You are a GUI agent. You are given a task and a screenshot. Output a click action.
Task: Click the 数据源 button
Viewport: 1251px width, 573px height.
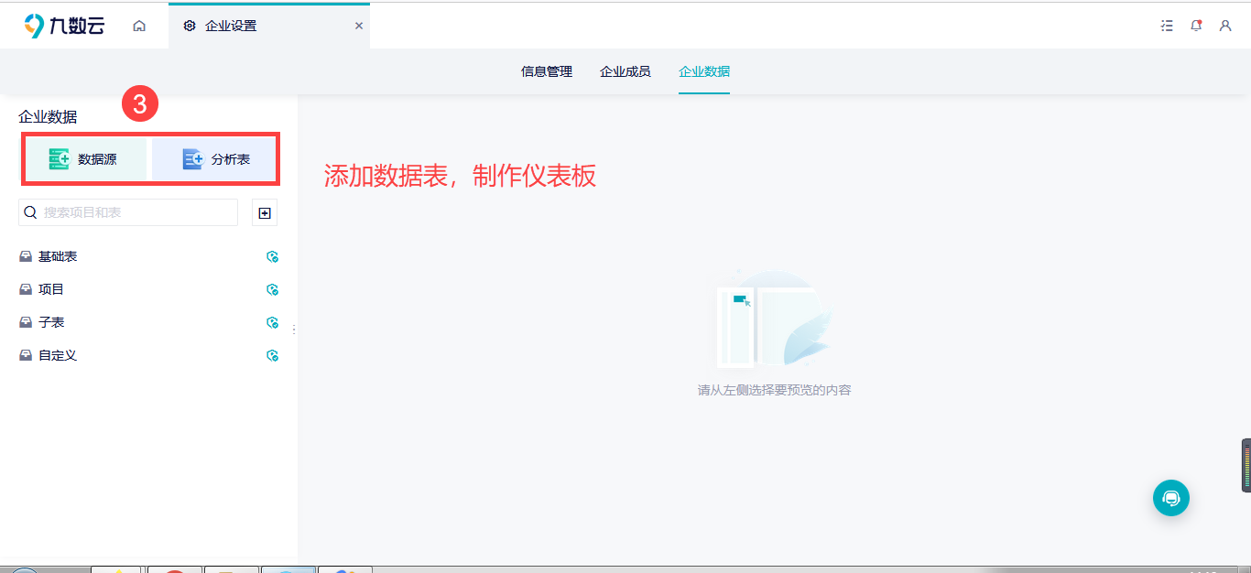coord(85,159)
